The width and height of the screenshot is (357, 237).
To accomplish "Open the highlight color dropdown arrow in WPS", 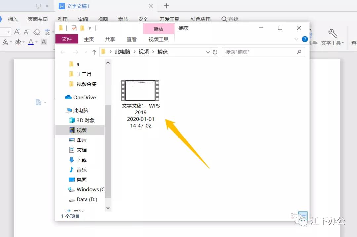I will 23,42.
